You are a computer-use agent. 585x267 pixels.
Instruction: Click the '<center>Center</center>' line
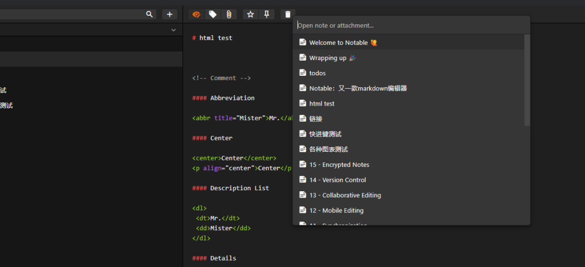click(235, 158)
